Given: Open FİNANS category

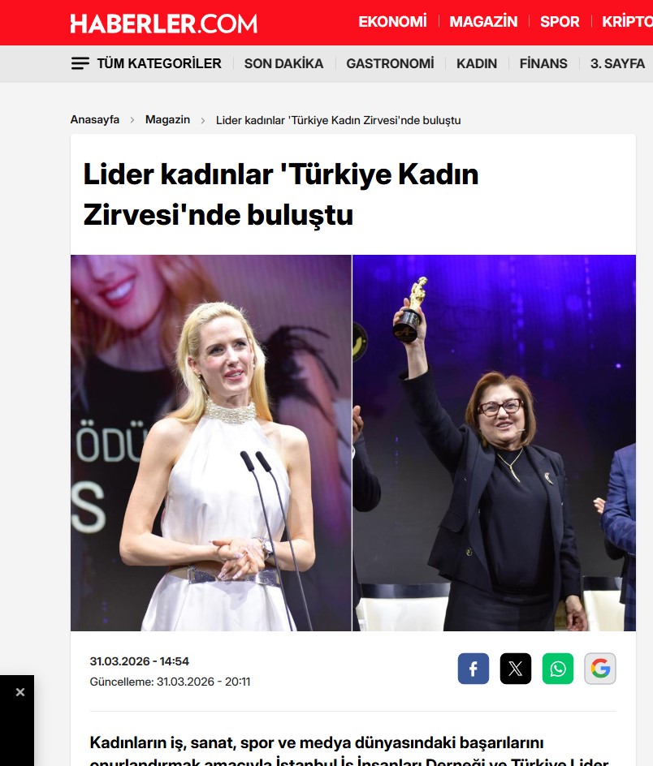Looking at the screenshot, I should [543, 63].
